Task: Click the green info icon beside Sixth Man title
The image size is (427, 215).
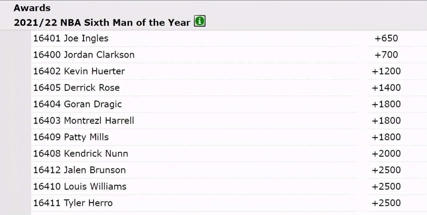Action: [200, 22]
